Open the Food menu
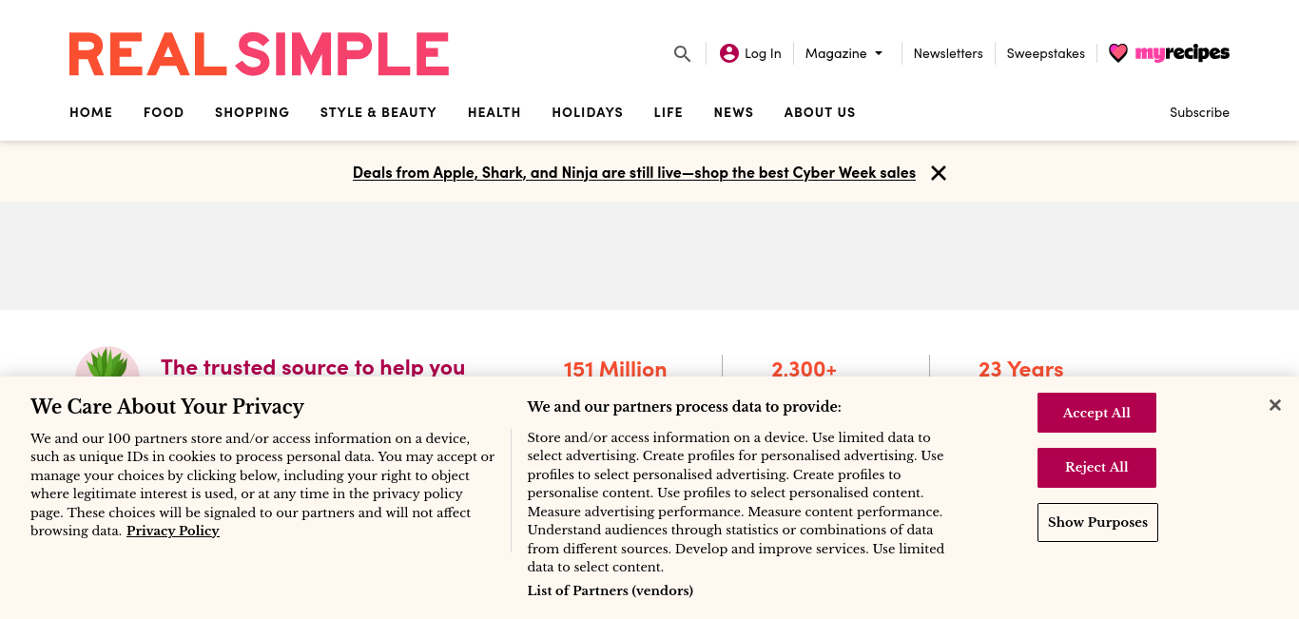This screenshot has height=619, width=1299. [x=164, y=112]
